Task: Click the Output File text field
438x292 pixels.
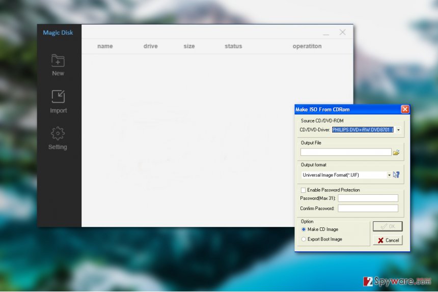Action: (x=346, y=152)
